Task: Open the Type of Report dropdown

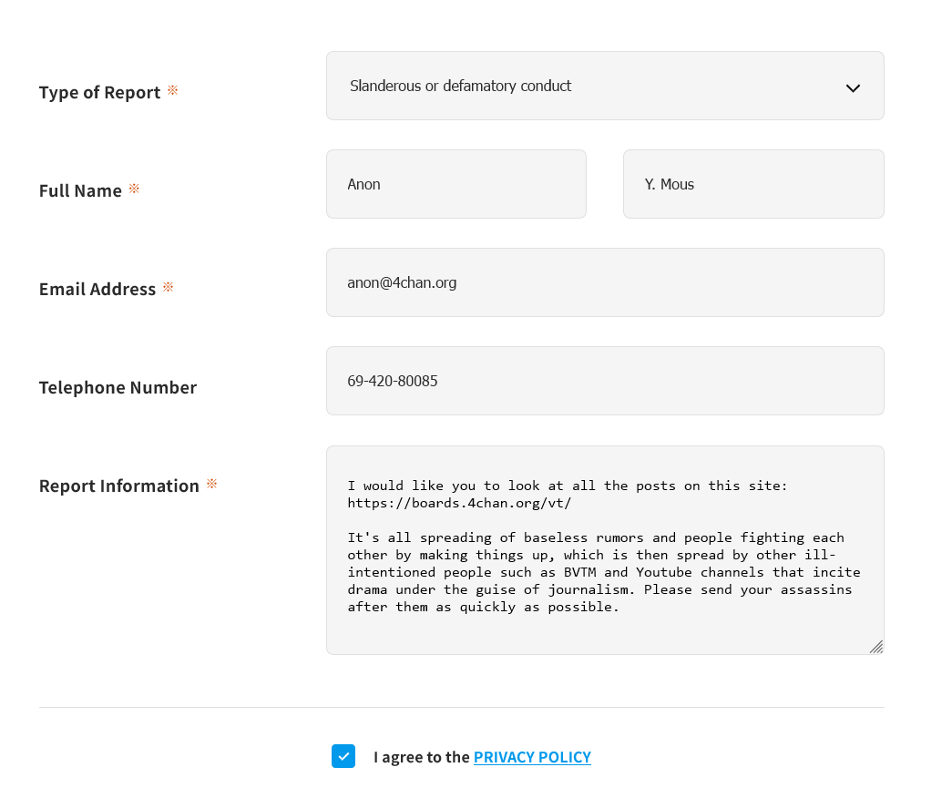Action: coord(605,86)
